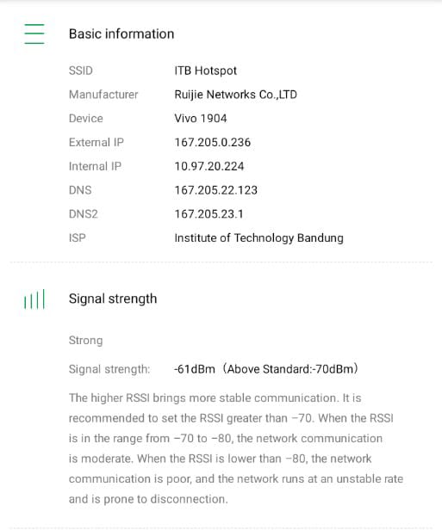This screenshot has height=530, width=442.
Task: Tap the Basic information list icon
Action: click(x=34, y=34)
